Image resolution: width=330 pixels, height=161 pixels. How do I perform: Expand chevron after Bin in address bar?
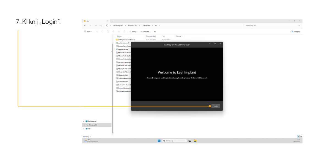(x=159, y=26)
